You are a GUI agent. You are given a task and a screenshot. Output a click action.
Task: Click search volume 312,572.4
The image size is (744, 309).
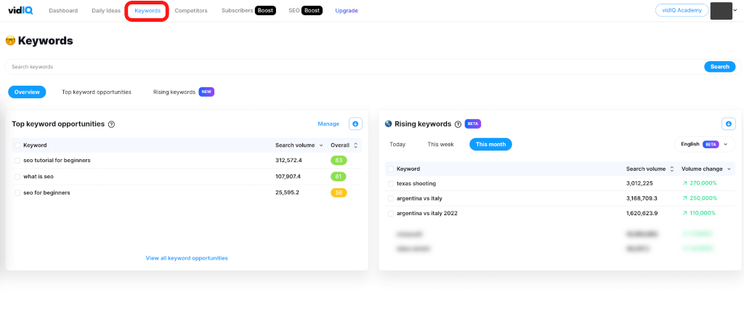[x=288, y=161]
